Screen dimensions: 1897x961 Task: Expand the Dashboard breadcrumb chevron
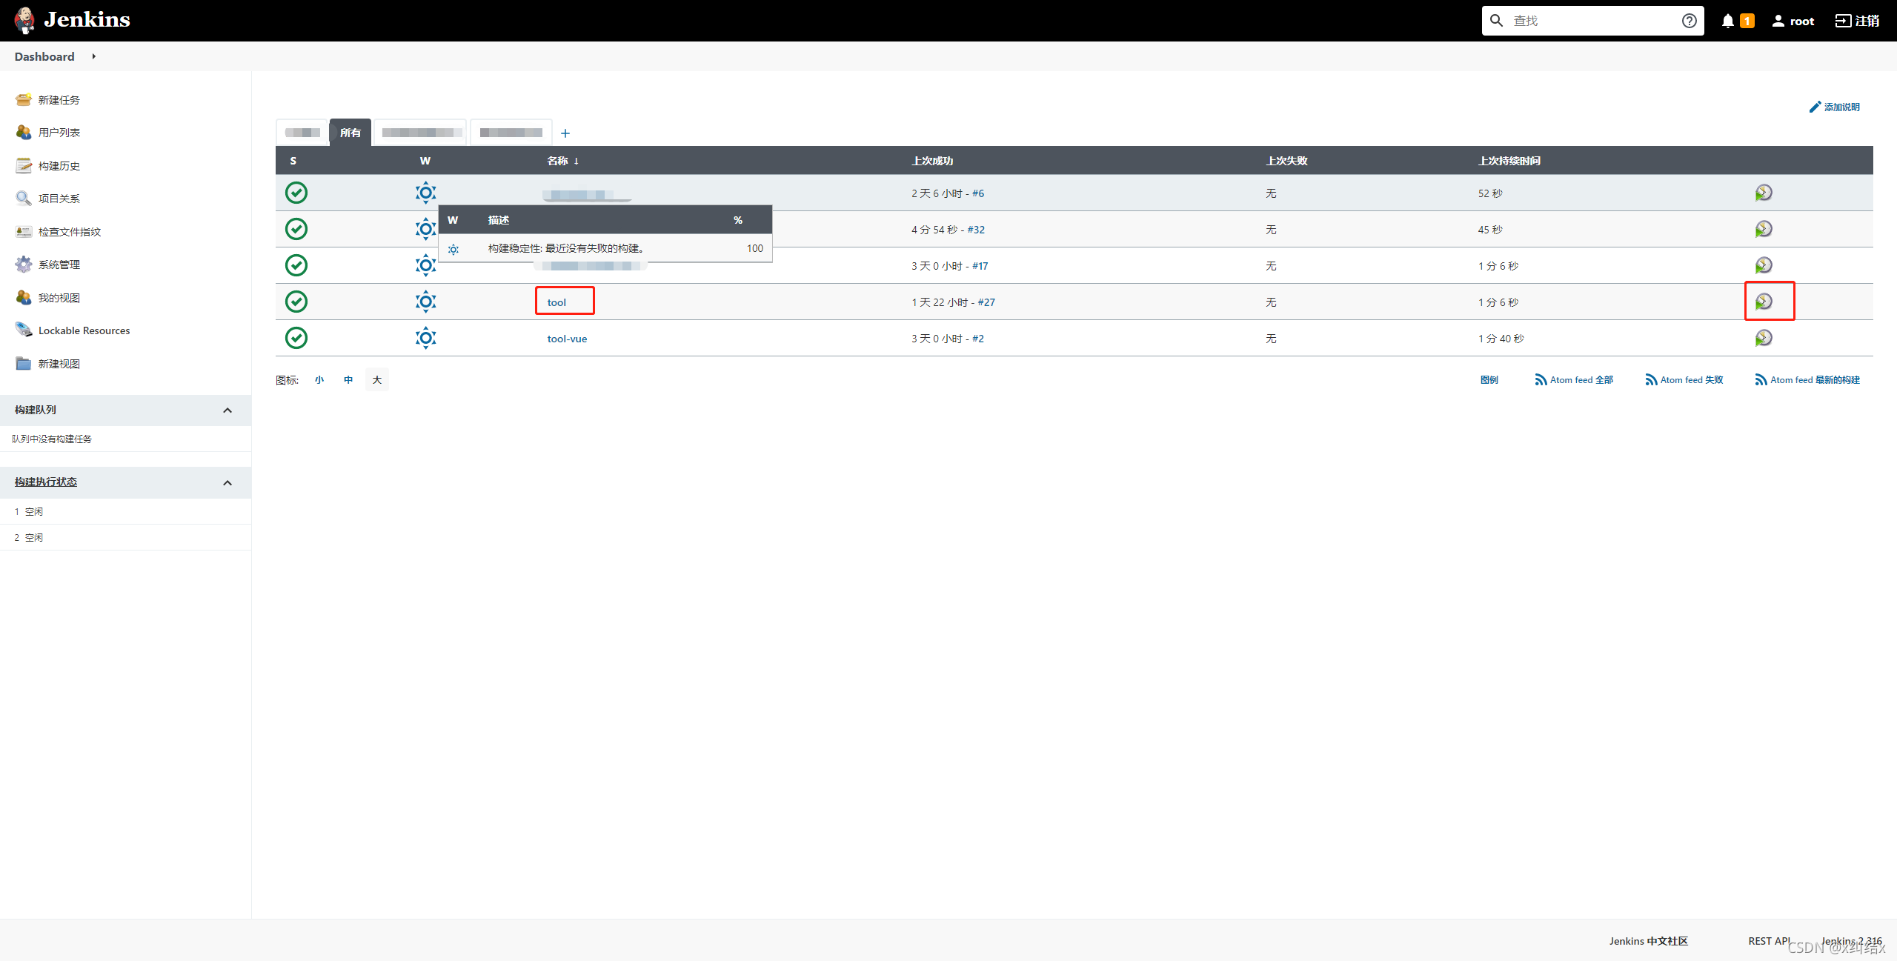tap(93, 56)
